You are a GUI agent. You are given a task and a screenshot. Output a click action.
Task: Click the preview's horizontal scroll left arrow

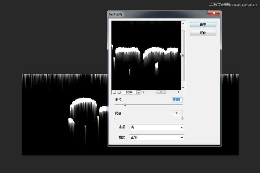pyautogui.click(x=143, y=92)
